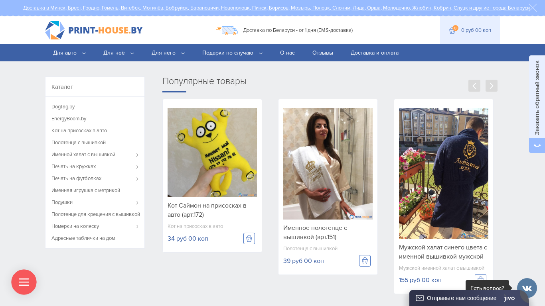Open the VK social chat icon
Screen dimensions: 545x306
click(527, 288)
